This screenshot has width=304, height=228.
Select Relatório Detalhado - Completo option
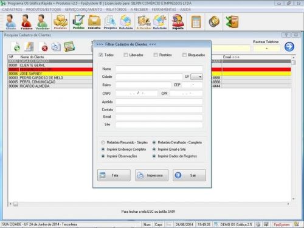point(154,142)
